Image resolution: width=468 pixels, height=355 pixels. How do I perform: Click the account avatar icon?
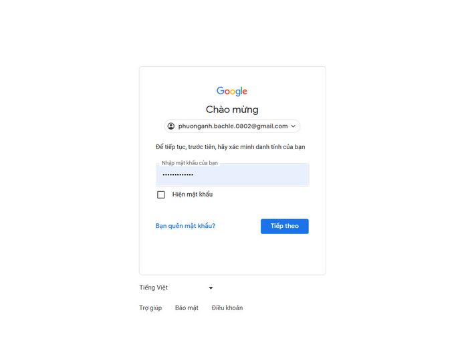tap(171, 126)
